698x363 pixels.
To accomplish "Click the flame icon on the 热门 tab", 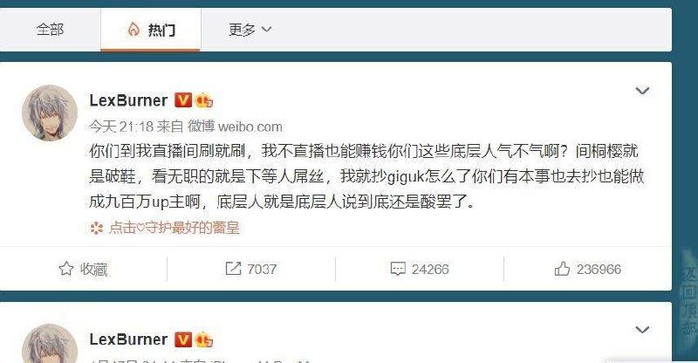I will click(133, 30).
